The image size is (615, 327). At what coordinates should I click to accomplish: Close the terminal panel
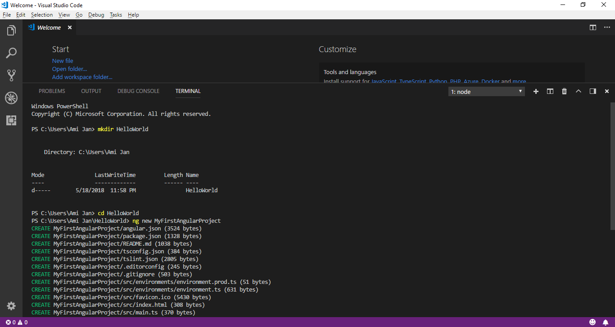[x=607, y=91]
